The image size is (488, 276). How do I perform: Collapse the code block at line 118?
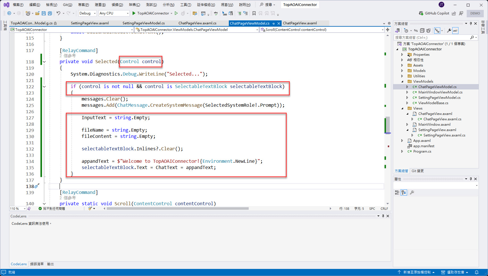pos(44,62)
